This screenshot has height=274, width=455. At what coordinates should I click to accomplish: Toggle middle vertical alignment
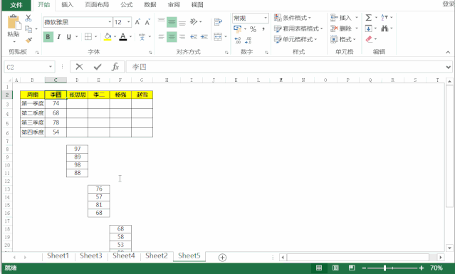[172, 22]
